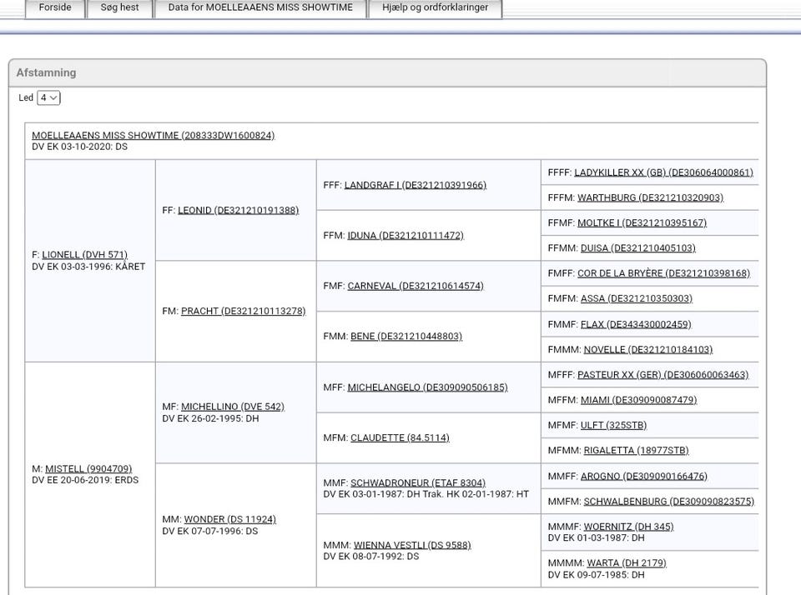This screenshot has width=801, height=595.
Task: Switch to the Søg hest tab
Action: [119, 7]
